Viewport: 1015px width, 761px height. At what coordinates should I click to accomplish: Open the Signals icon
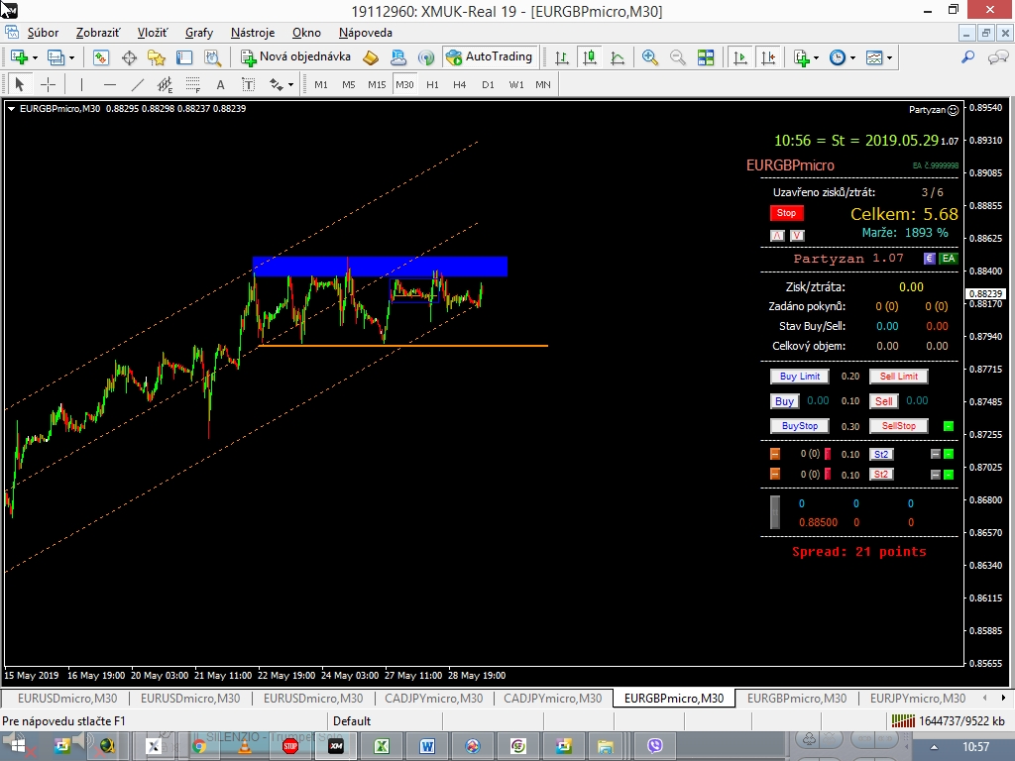[426, 57]
